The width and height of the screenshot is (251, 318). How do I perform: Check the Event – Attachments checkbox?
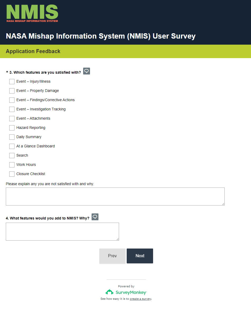click(12, 119)
